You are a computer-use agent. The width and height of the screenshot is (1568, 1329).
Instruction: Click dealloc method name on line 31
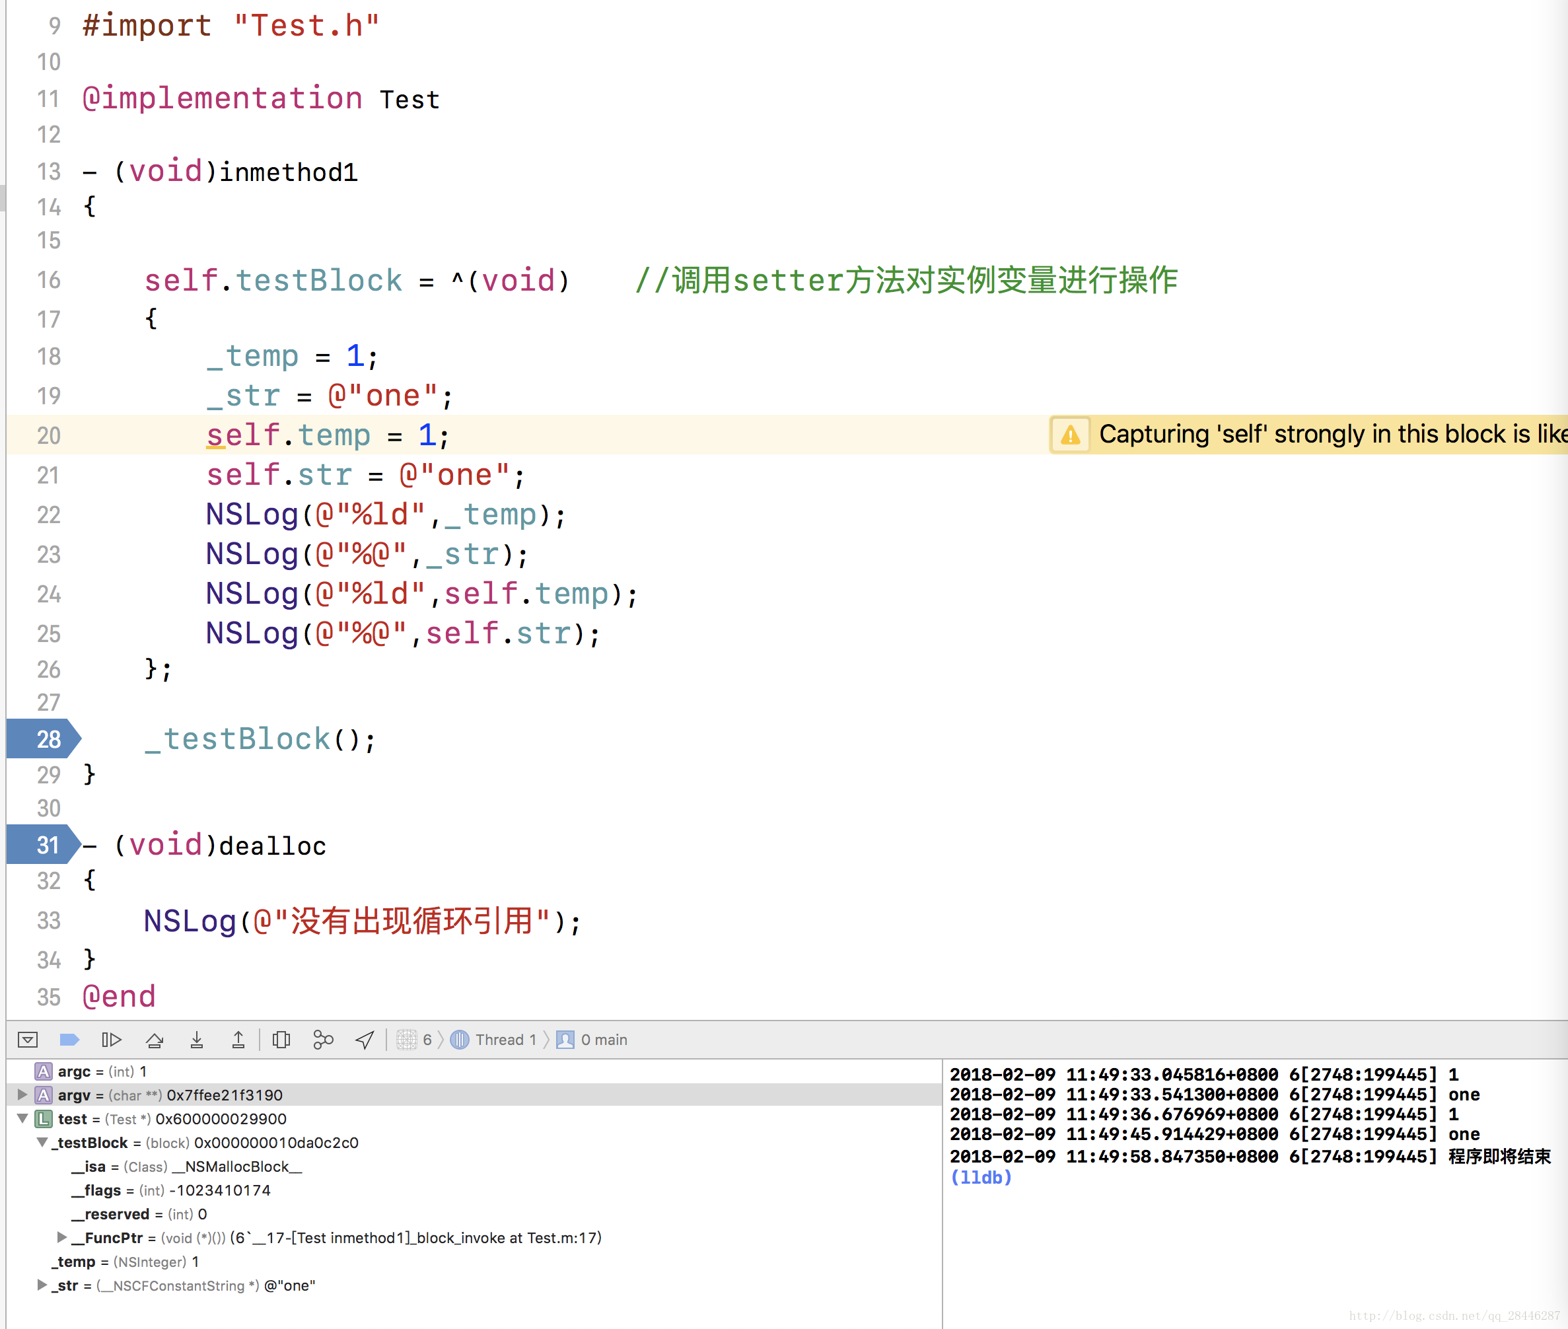(x=272, y=845)
